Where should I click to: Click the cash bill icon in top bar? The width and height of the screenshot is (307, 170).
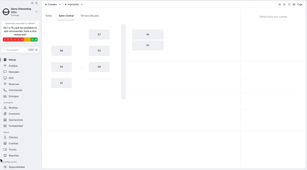coord(280,4)
